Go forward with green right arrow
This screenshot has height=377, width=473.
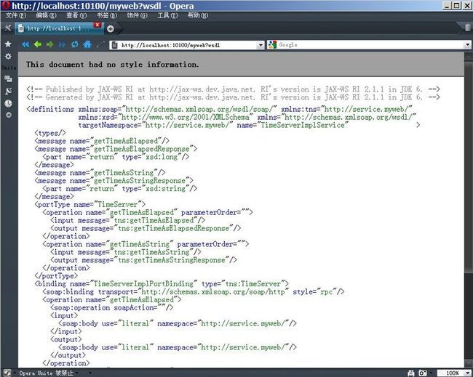pyautogui.click(x=49, y=44)
